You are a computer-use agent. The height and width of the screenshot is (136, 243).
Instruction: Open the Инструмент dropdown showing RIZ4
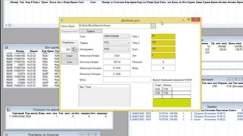point(117,49)
